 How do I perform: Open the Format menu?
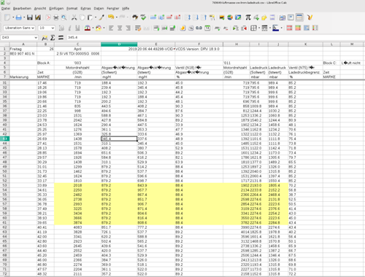pyautogui.click(x=72, y=9)
